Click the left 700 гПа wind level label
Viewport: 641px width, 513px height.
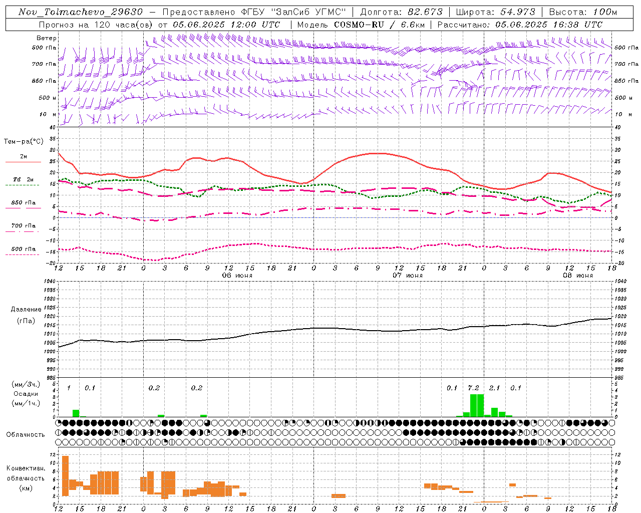point(44,64)
